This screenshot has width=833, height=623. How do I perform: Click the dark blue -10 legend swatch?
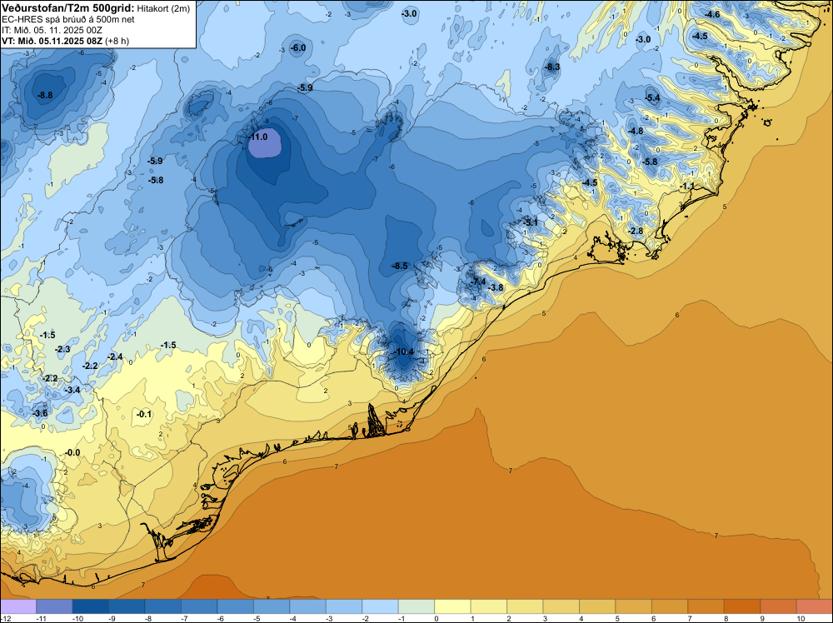[90, 606]
